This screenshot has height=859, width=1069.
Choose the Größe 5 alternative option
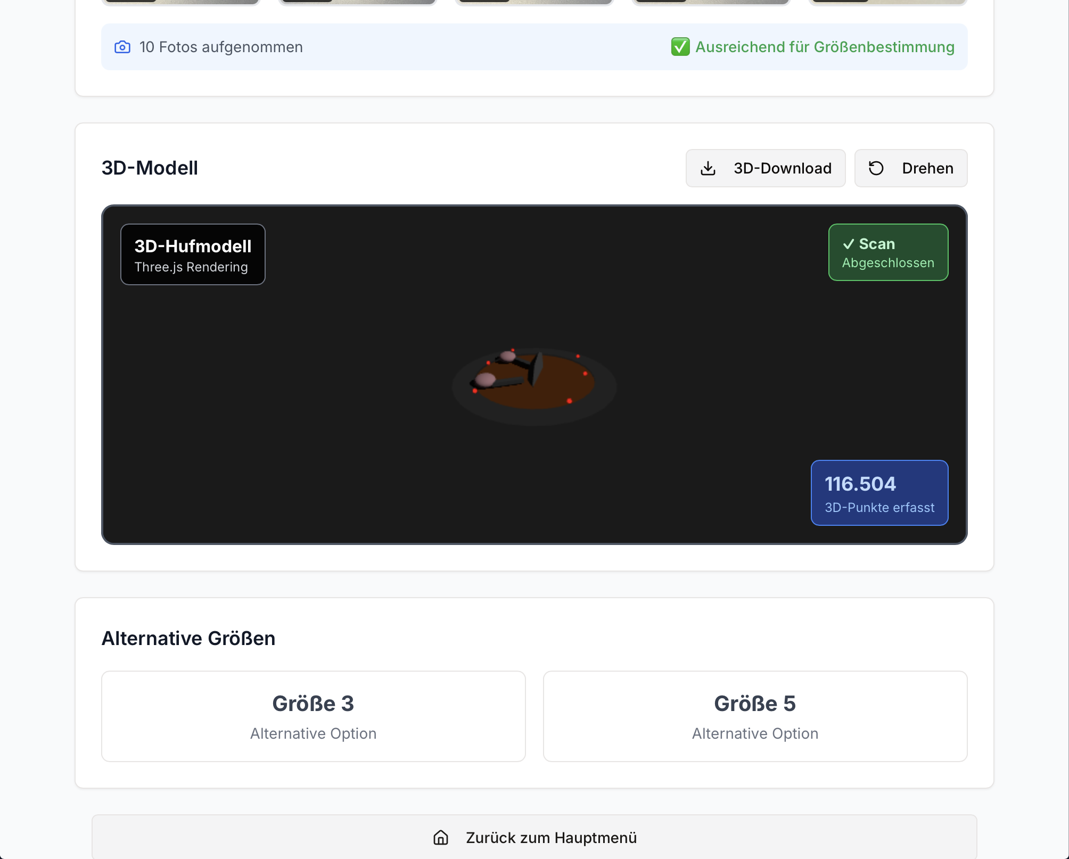pyautogui.click(x=754, y=716)
